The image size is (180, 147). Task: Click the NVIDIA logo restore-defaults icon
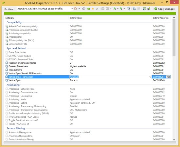pos(88,9)
